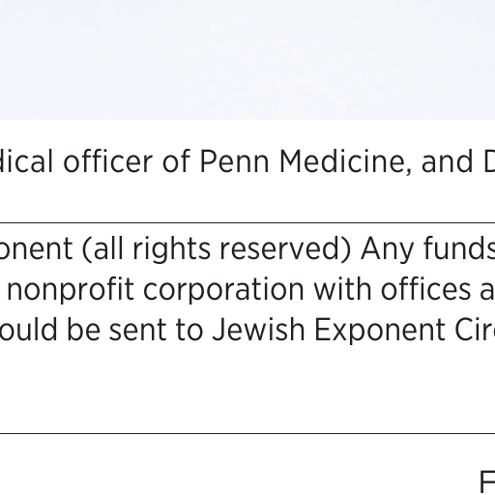Screen dimensions: 495x495
Task: Click the parenthetical "(all rights reserved)"
Action: [217, 249]
